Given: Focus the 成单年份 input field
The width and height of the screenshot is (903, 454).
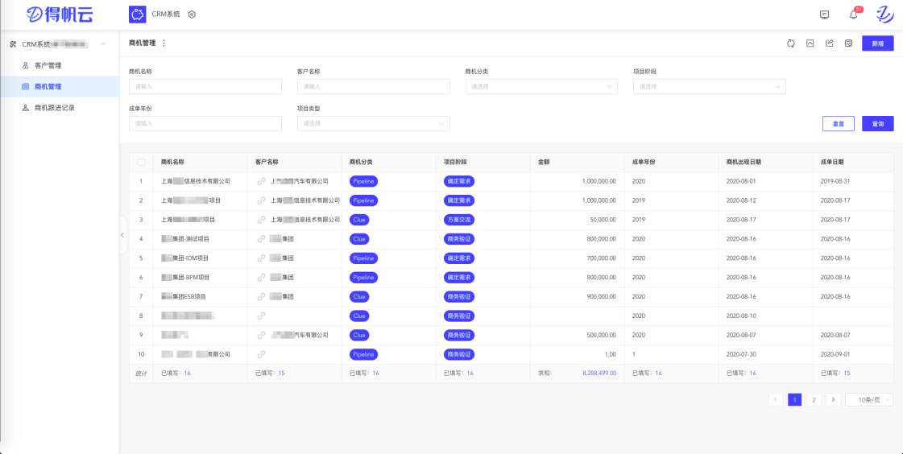Looking at the screenshot, I should pyautogui.click(x=205, y=124).
